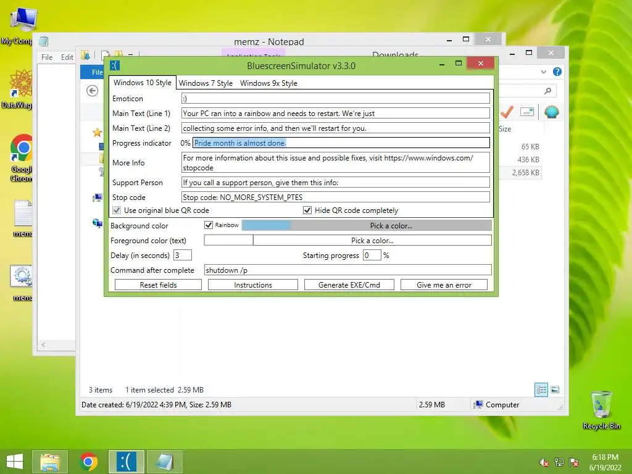632x474 pixels.
Task: Open the network tray icon
Action: click(x=559, y=462)
